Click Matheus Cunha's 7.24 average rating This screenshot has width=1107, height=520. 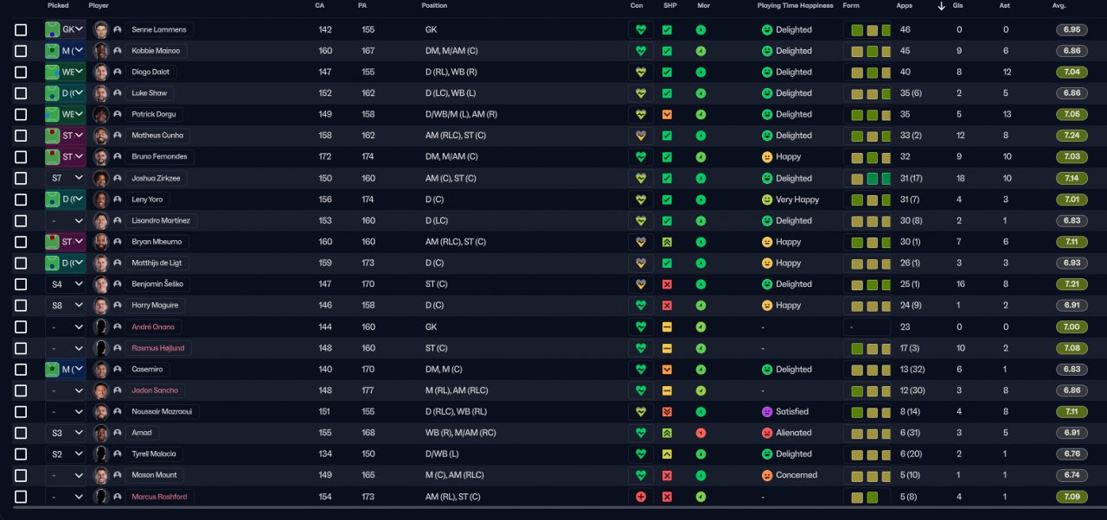click(1072, 136)
